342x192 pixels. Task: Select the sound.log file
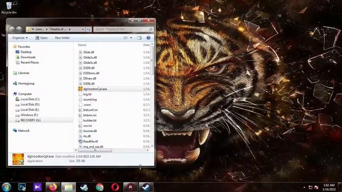pyautogui.click(x=90, y=100)
